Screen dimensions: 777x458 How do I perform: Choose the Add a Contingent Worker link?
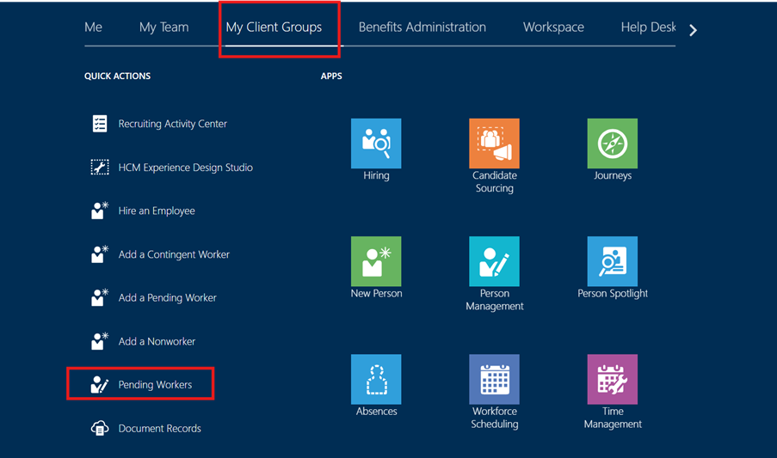[x=174, y=254]
